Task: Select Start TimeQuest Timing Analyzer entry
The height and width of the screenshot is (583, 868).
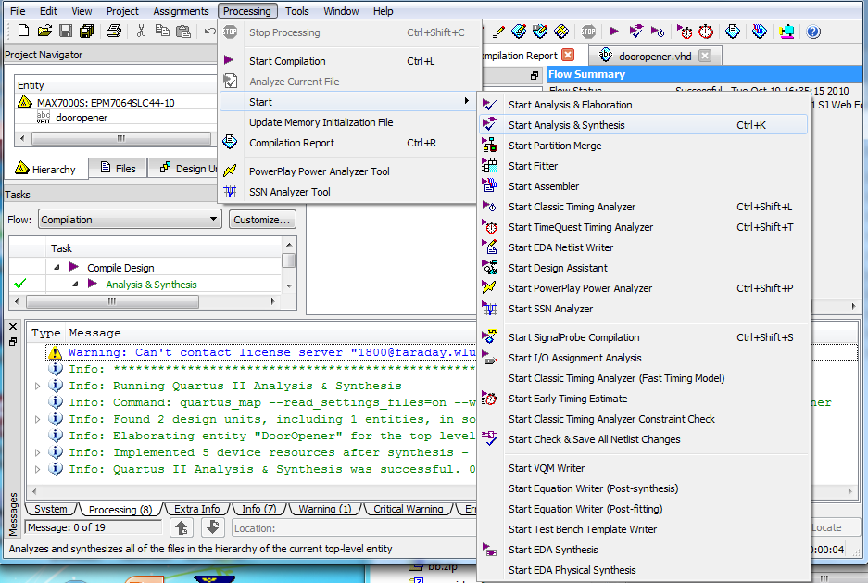Action: [x=642, y=227]
